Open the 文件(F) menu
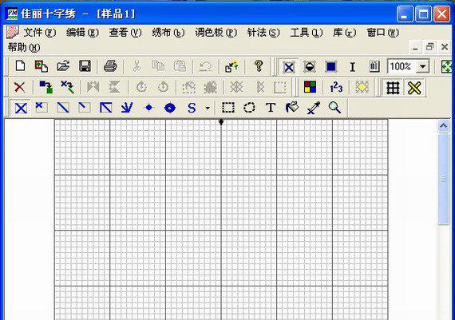The height and width of the screenshot is (320, 455). coord(39,33)
